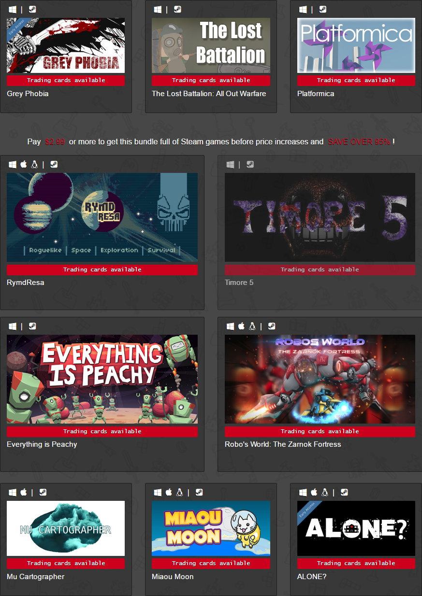Screen dimensions: 422x596
Task: Click the Linux penguin icon on ALONE? card
Action: click(x=324, y=492)
